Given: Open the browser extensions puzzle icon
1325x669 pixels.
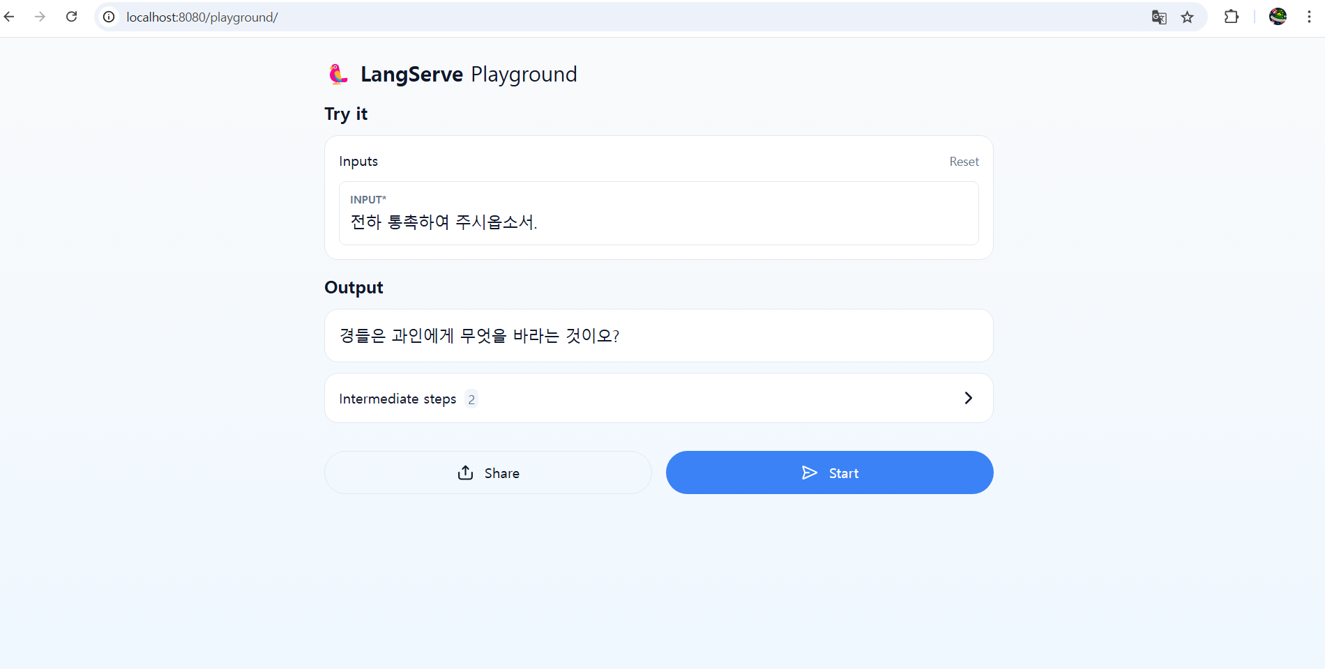Looking at the screenshot, I should [1232, 17].
